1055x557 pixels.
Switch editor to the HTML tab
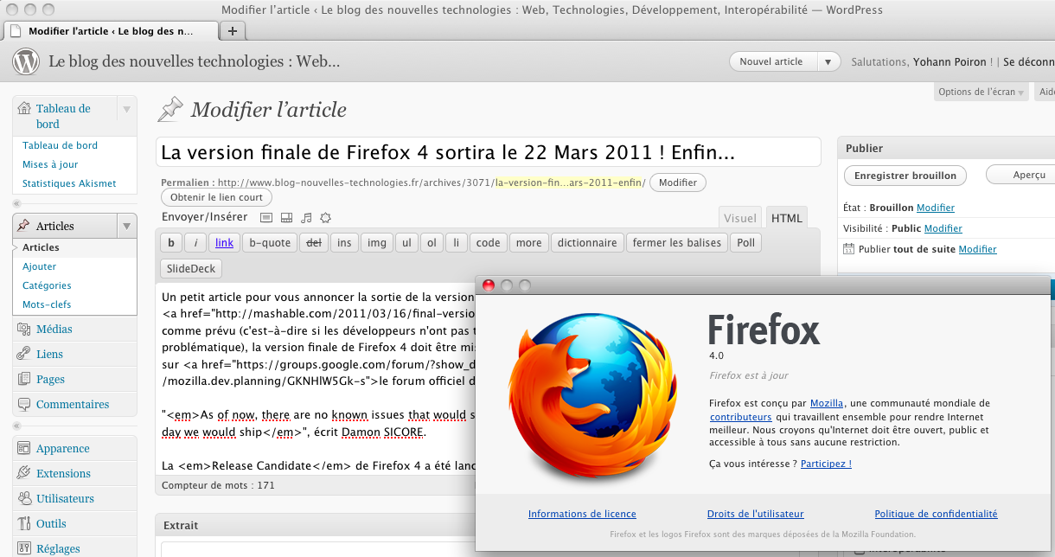[x=786, y=219]
